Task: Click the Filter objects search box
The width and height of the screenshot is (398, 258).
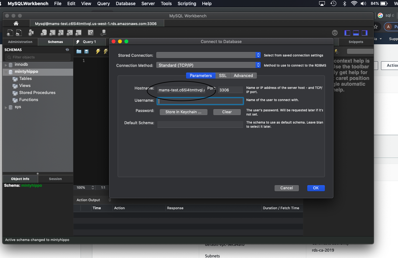Action: coord(38,57)
